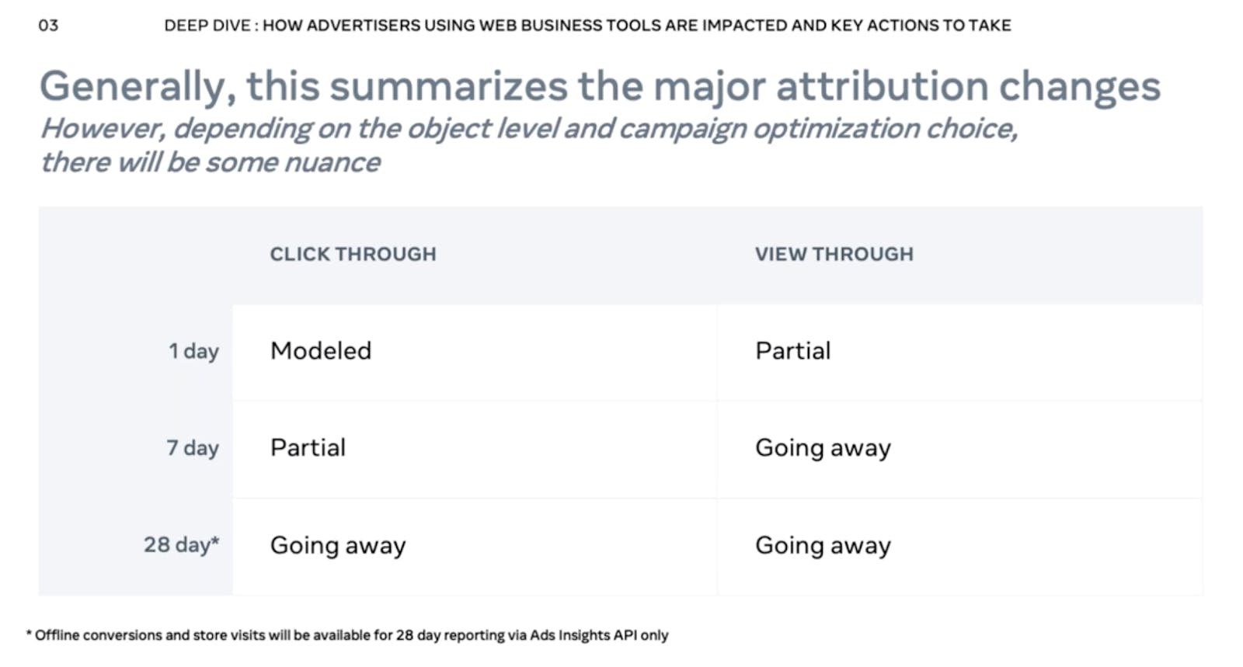1243x667 pixels.
Task: Click the word 'attribution' in the title
Action: 881,86
